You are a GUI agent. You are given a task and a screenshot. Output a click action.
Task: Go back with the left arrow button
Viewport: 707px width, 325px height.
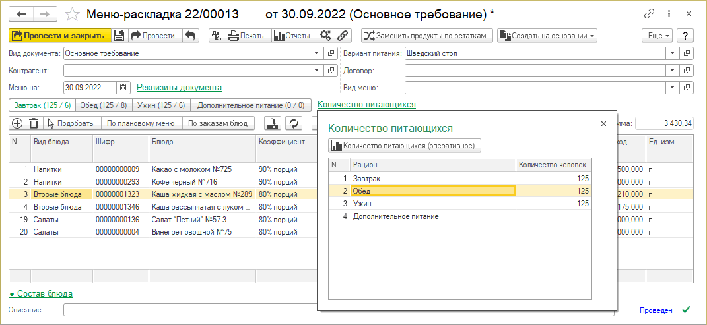[x=21, y=14]
